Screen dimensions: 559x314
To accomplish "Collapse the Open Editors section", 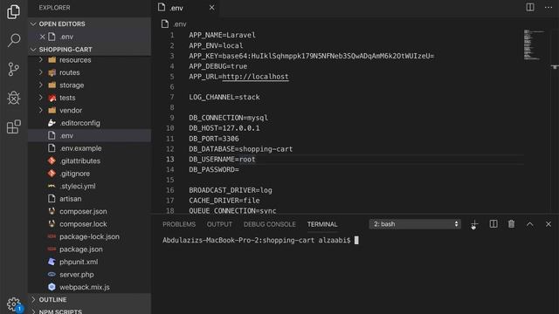I will click(x=89, y=24).
